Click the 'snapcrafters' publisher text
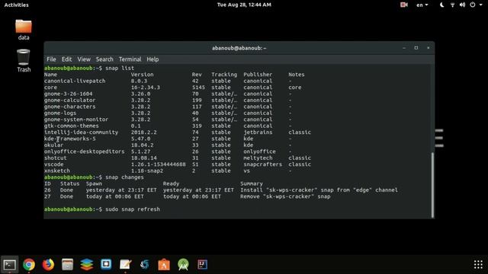The height and width of the screenshot is (274, 488). 262,164
